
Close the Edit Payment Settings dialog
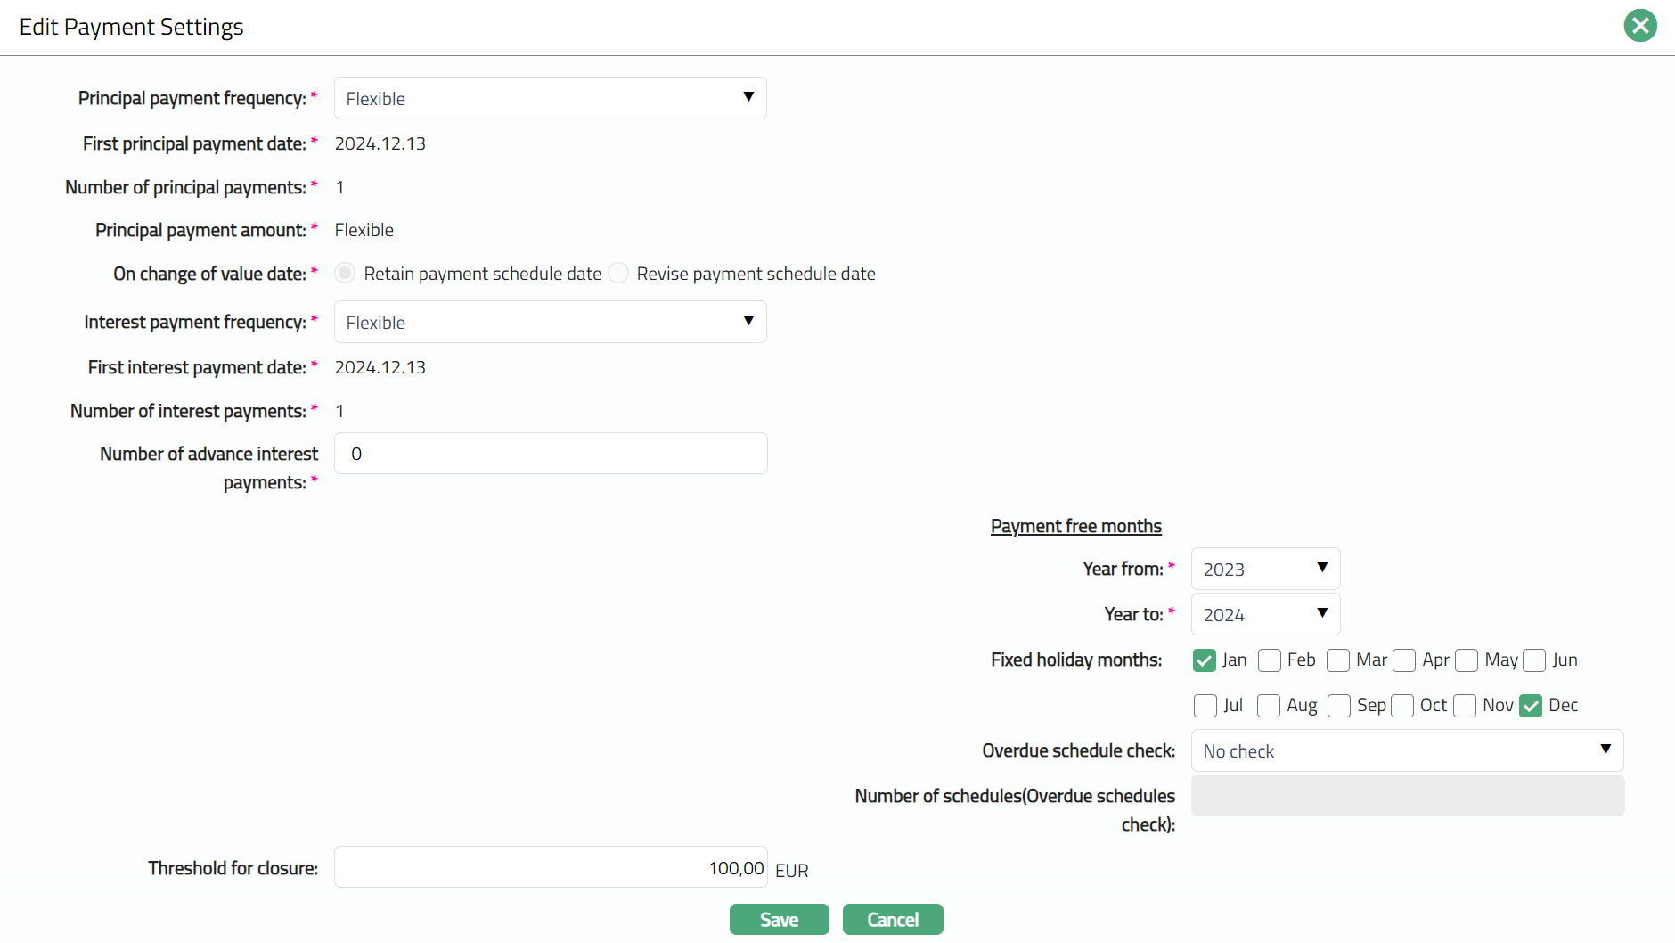pos(1639,26)
